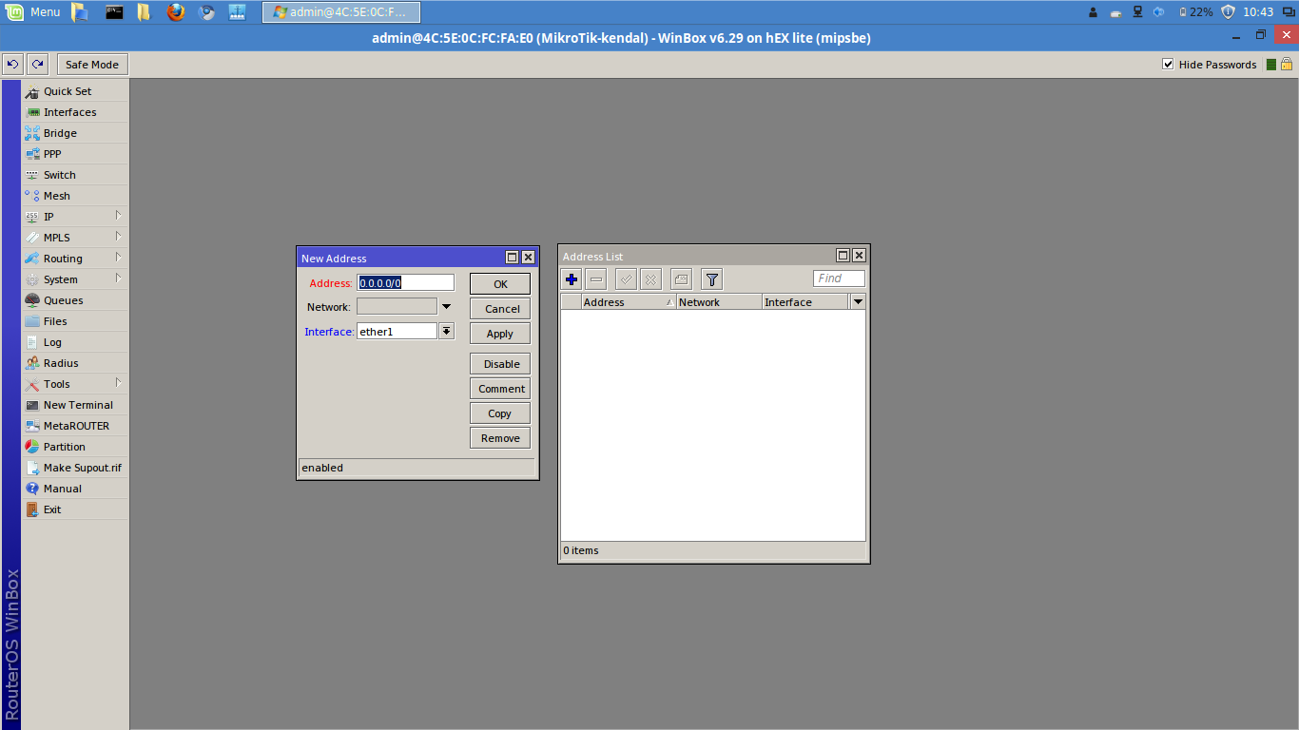Click the X Disable icon in Address List
Viewport: 1299px width, 730px height.
650,279
